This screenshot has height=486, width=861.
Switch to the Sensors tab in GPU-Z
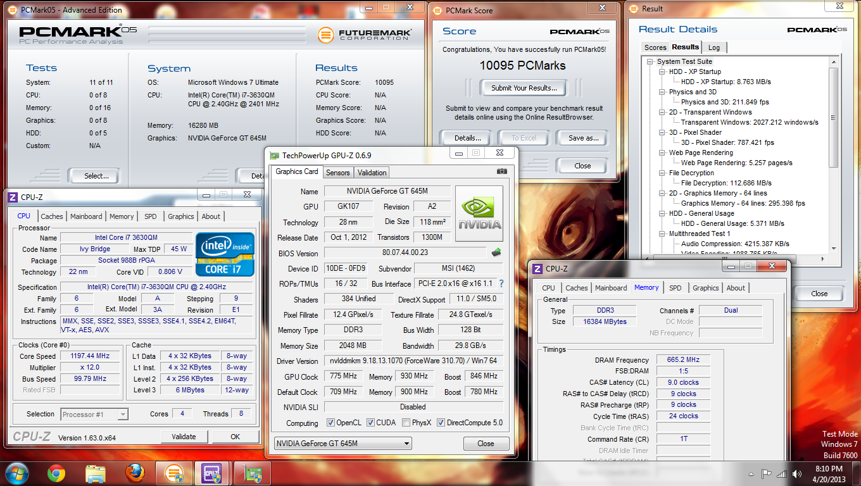coord(337,173)
